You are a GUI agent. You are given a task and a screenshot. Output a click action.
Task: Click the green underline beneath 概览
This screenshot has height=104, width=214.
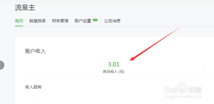pos(19,26)
